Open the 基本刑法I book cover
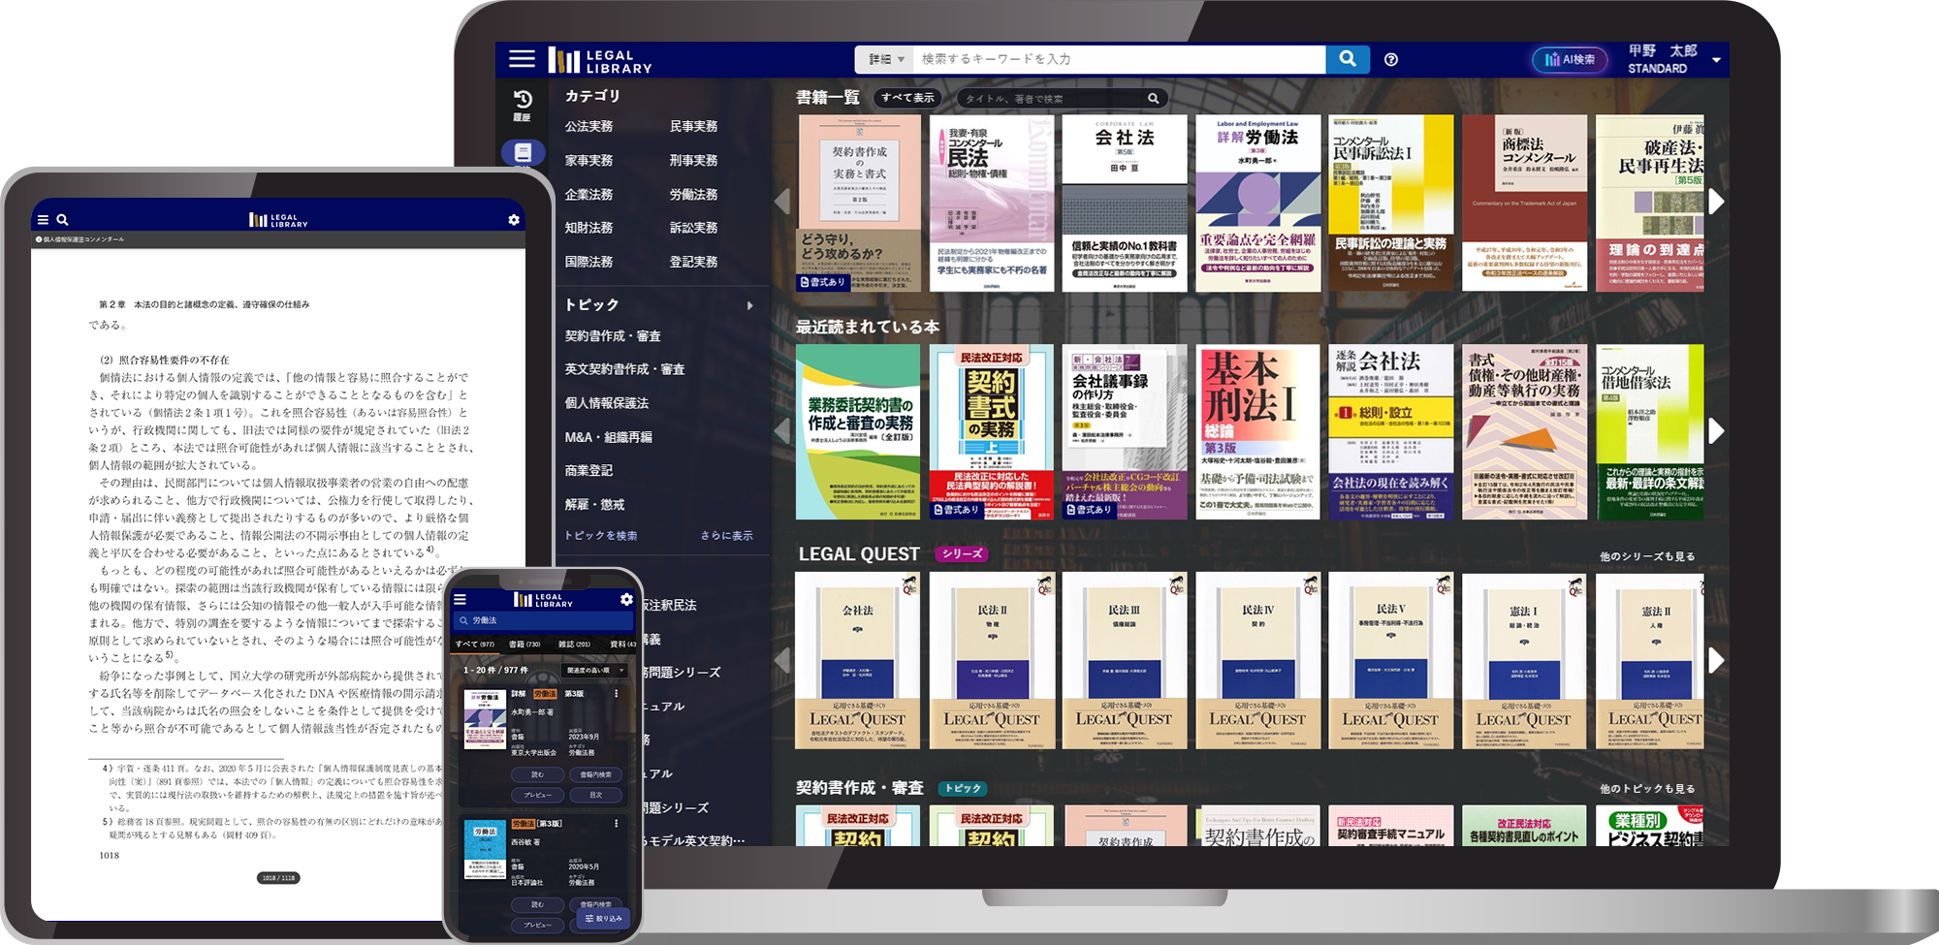Viewport: 1939px width, 945px height. tap(1257, 431)
